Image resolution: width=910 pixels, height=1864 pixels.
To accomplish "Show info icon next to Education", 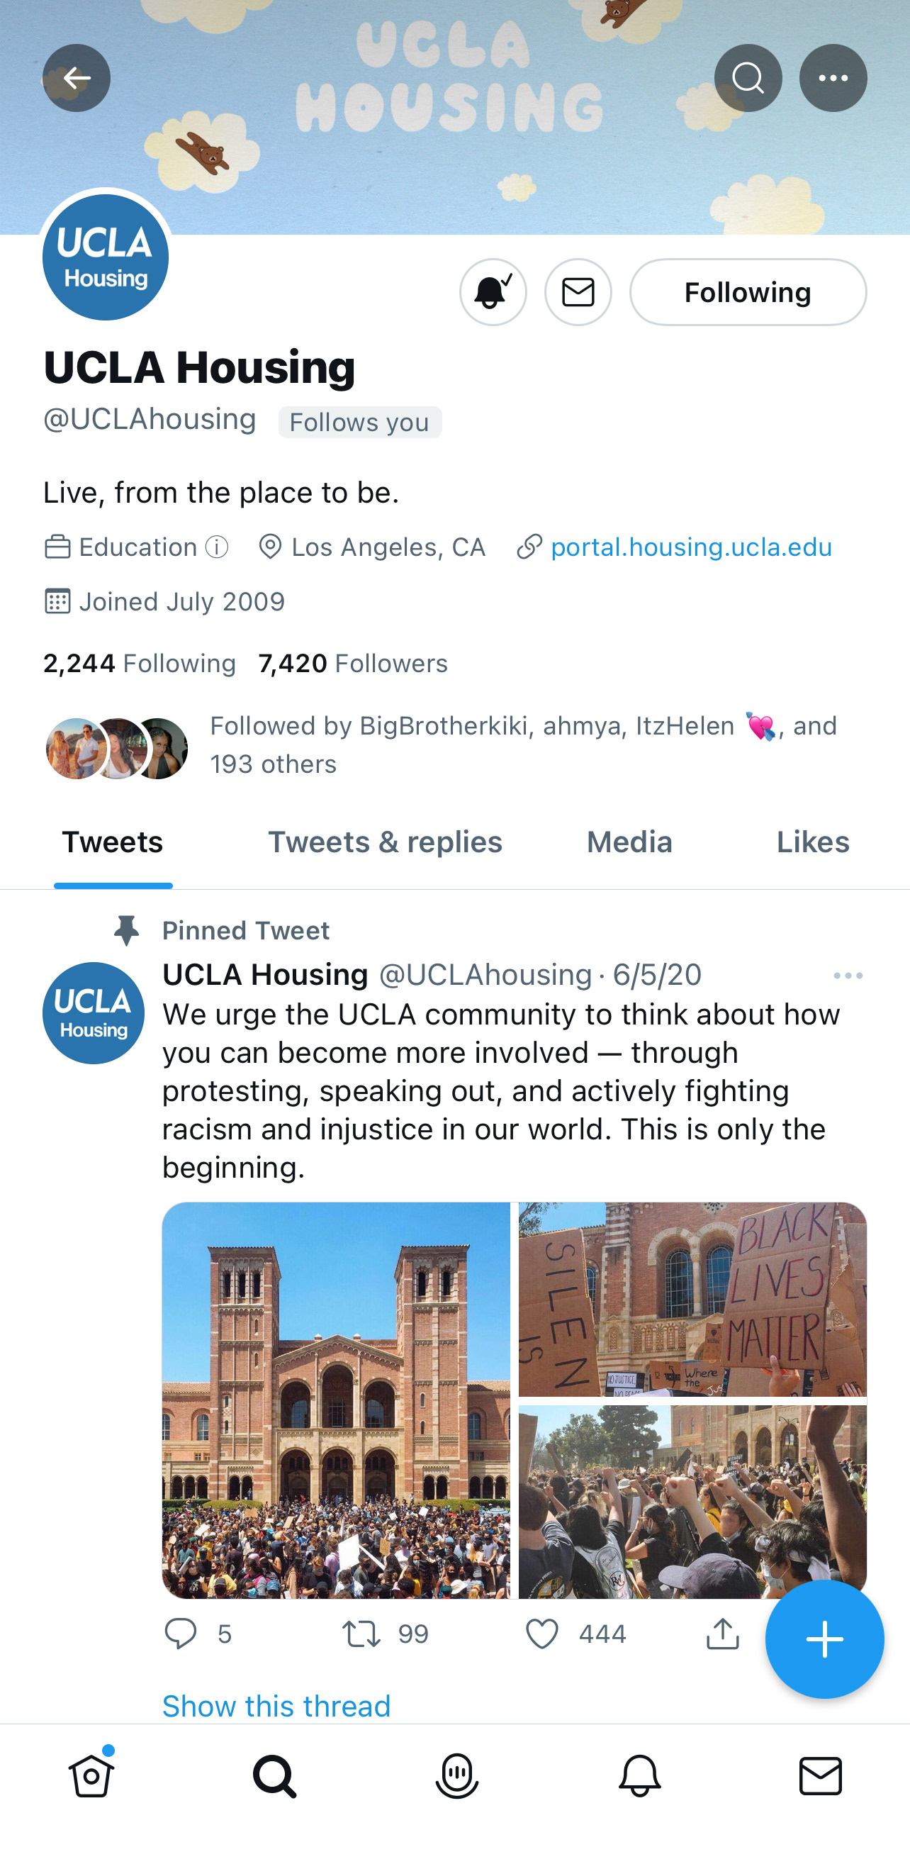I will click(x=216, y=547).
